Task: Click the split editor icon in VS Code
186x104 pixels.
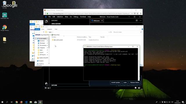Action: [137, 21]
